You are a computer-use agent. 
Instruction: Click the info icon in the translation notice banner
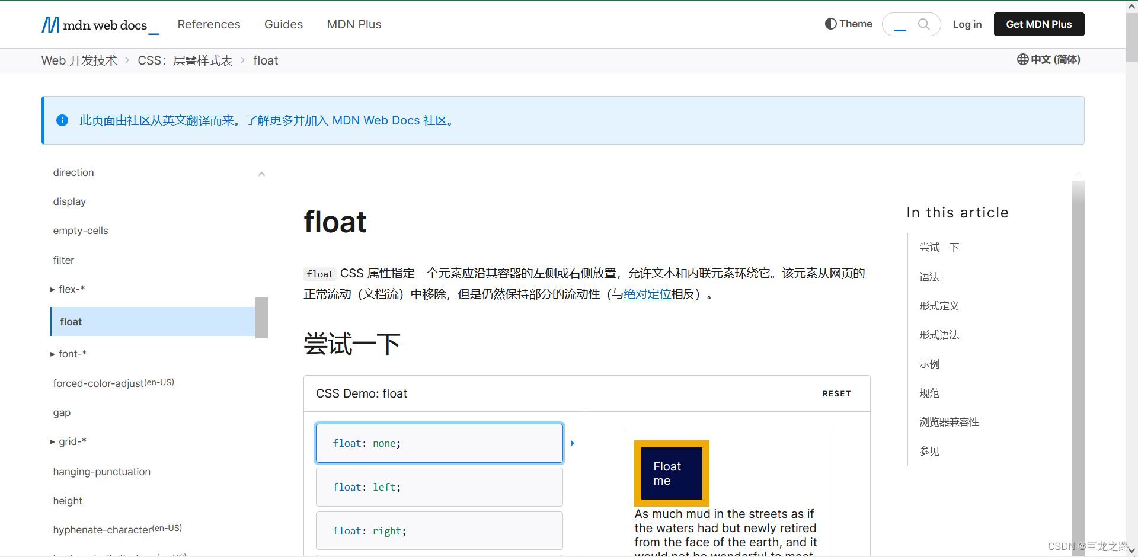pyautogui.click(x=62, y=120)
